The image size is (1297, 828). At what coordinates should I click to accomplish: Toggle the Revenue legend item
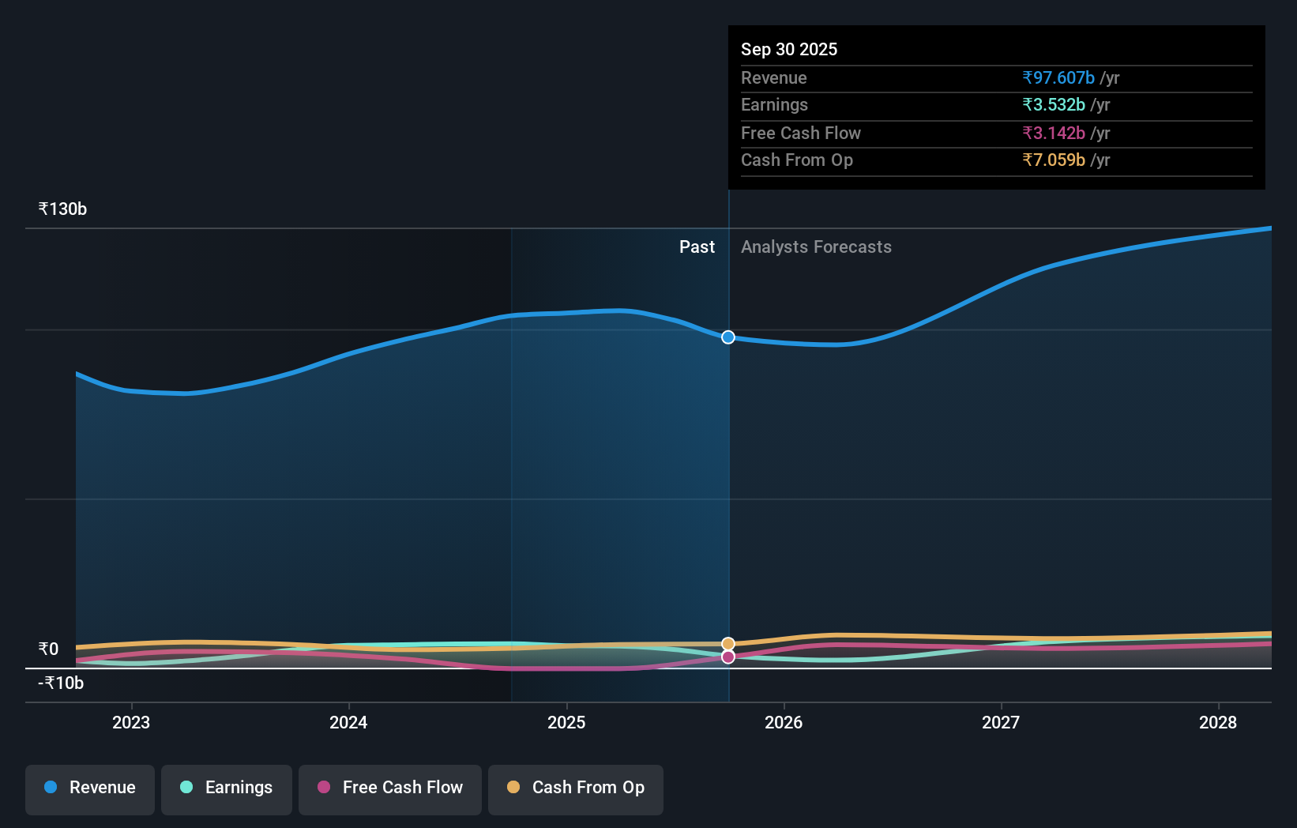89,788
